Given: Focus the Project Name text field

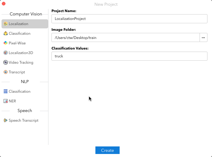Looking at the screenshot, I should (129, 19).
